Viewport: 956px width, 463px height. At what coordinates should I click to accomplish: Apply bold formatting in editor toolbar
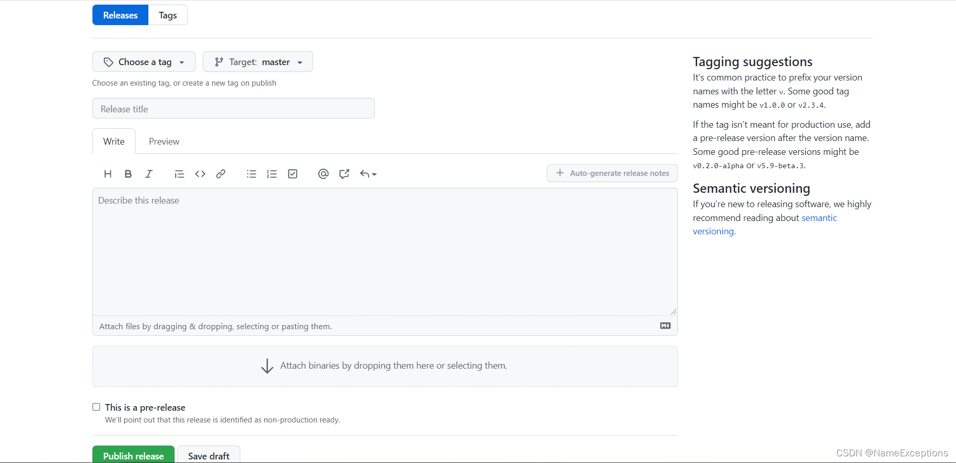pos(128,174)
